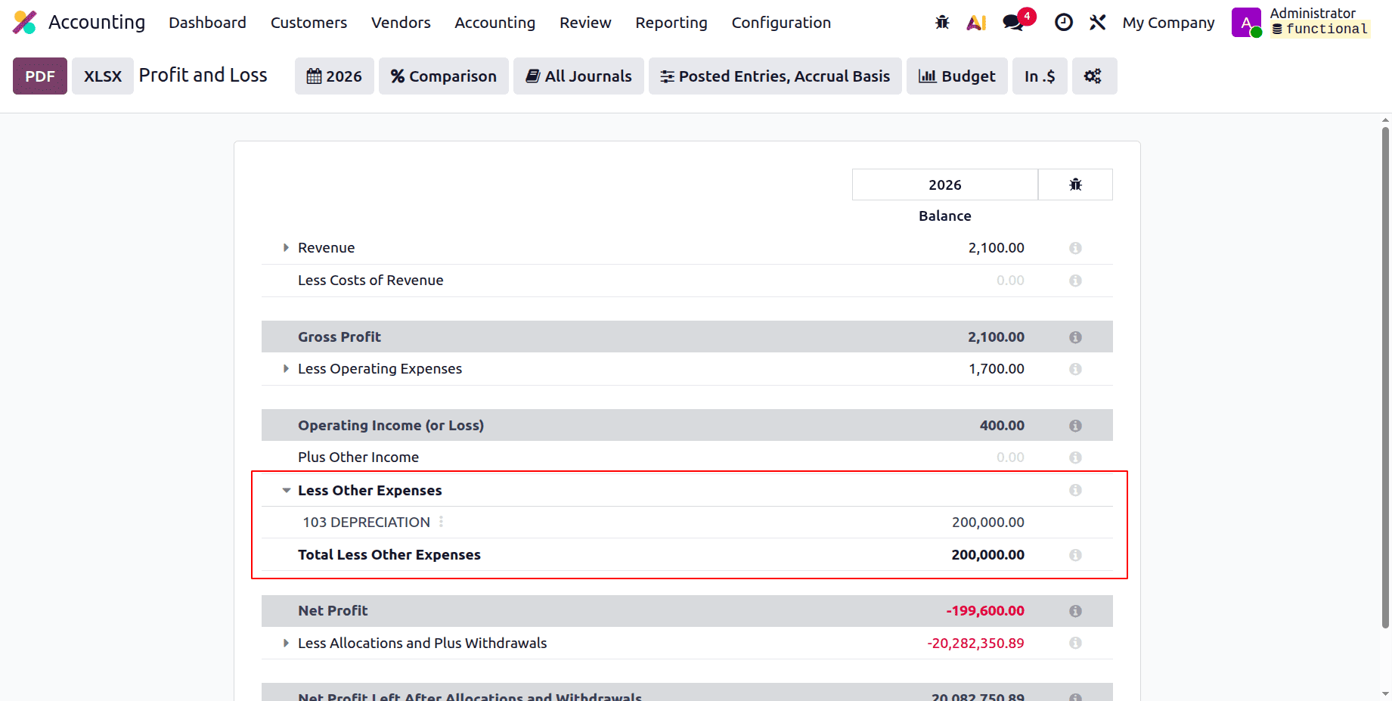Open the messages chat icon with badge
Viewport: 1392px width, 701px height.
(1013, 23)
